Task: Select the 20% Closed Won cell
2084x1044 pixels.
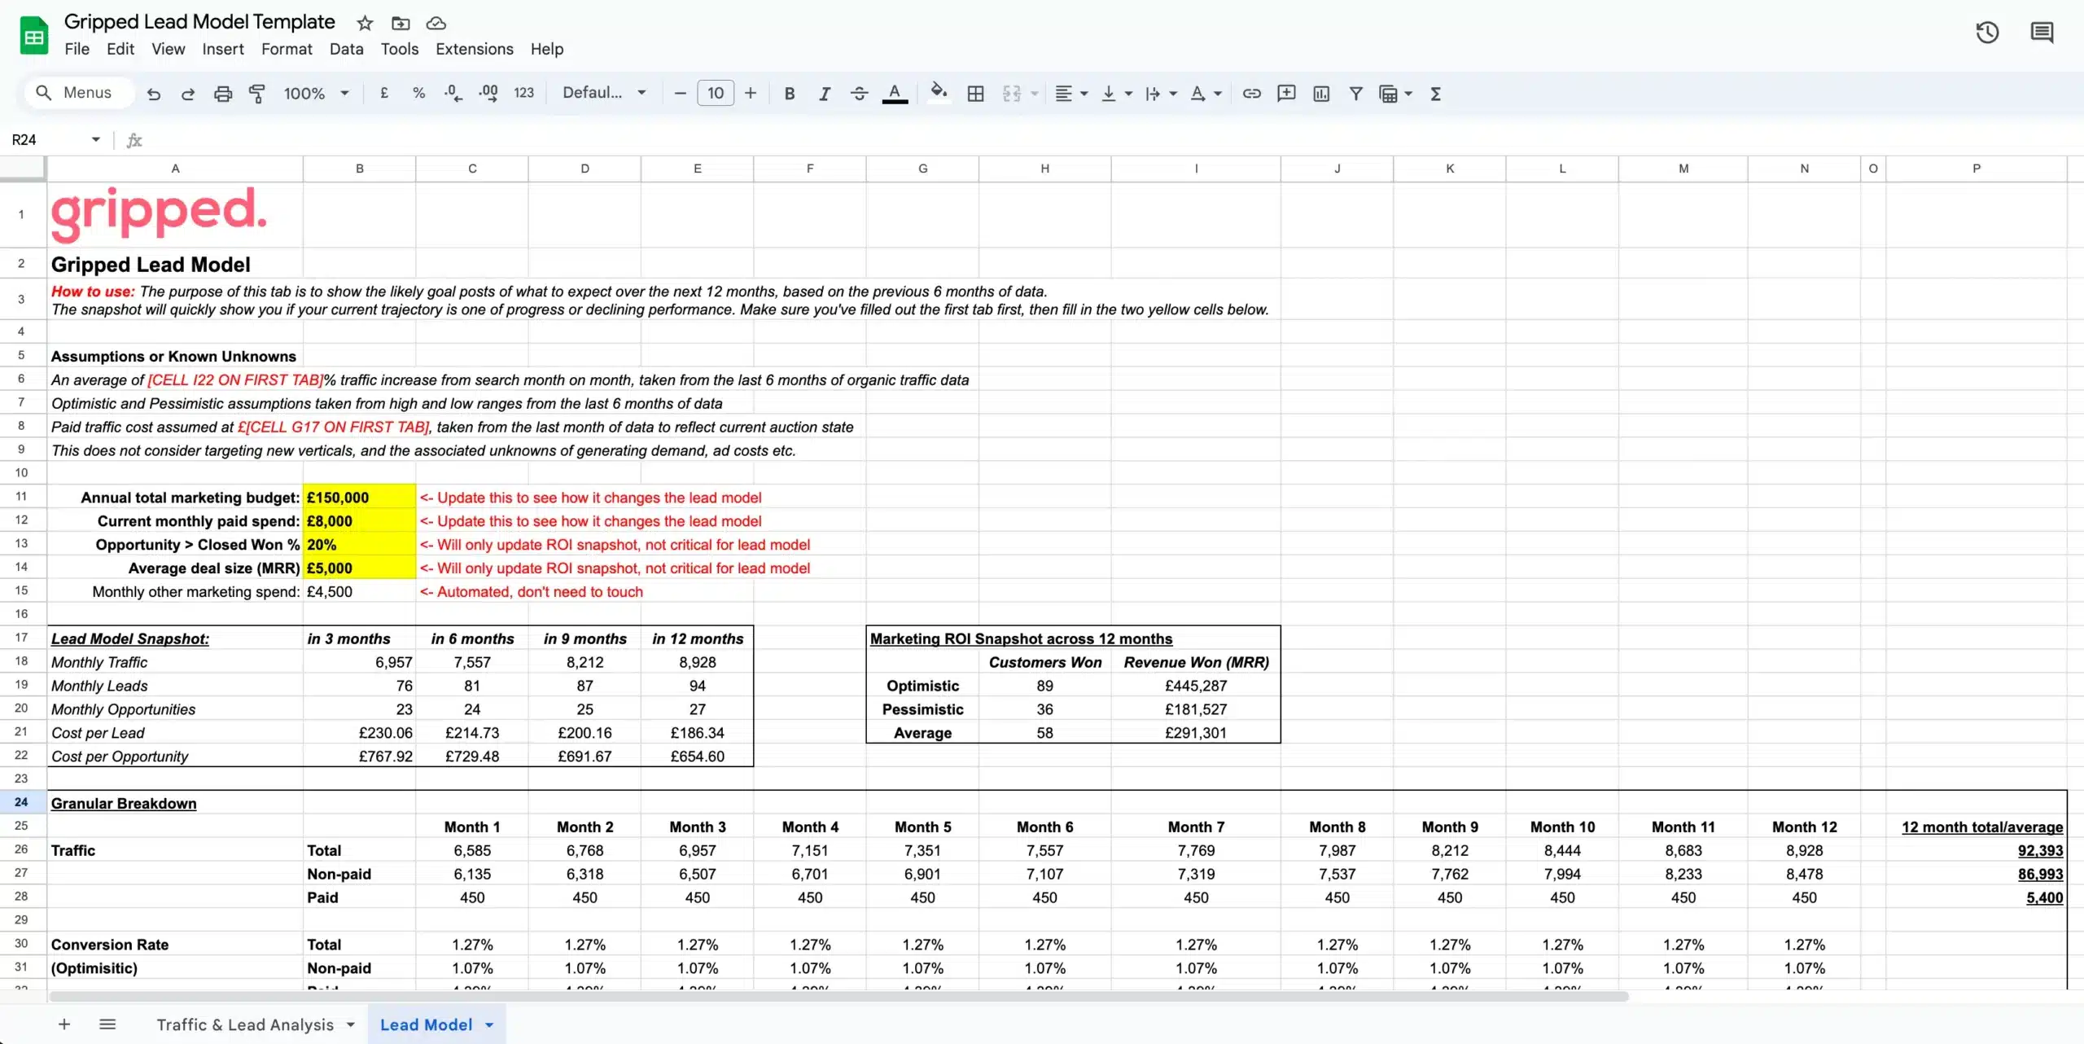Action: pyautogui.click(x=359, y=544)
